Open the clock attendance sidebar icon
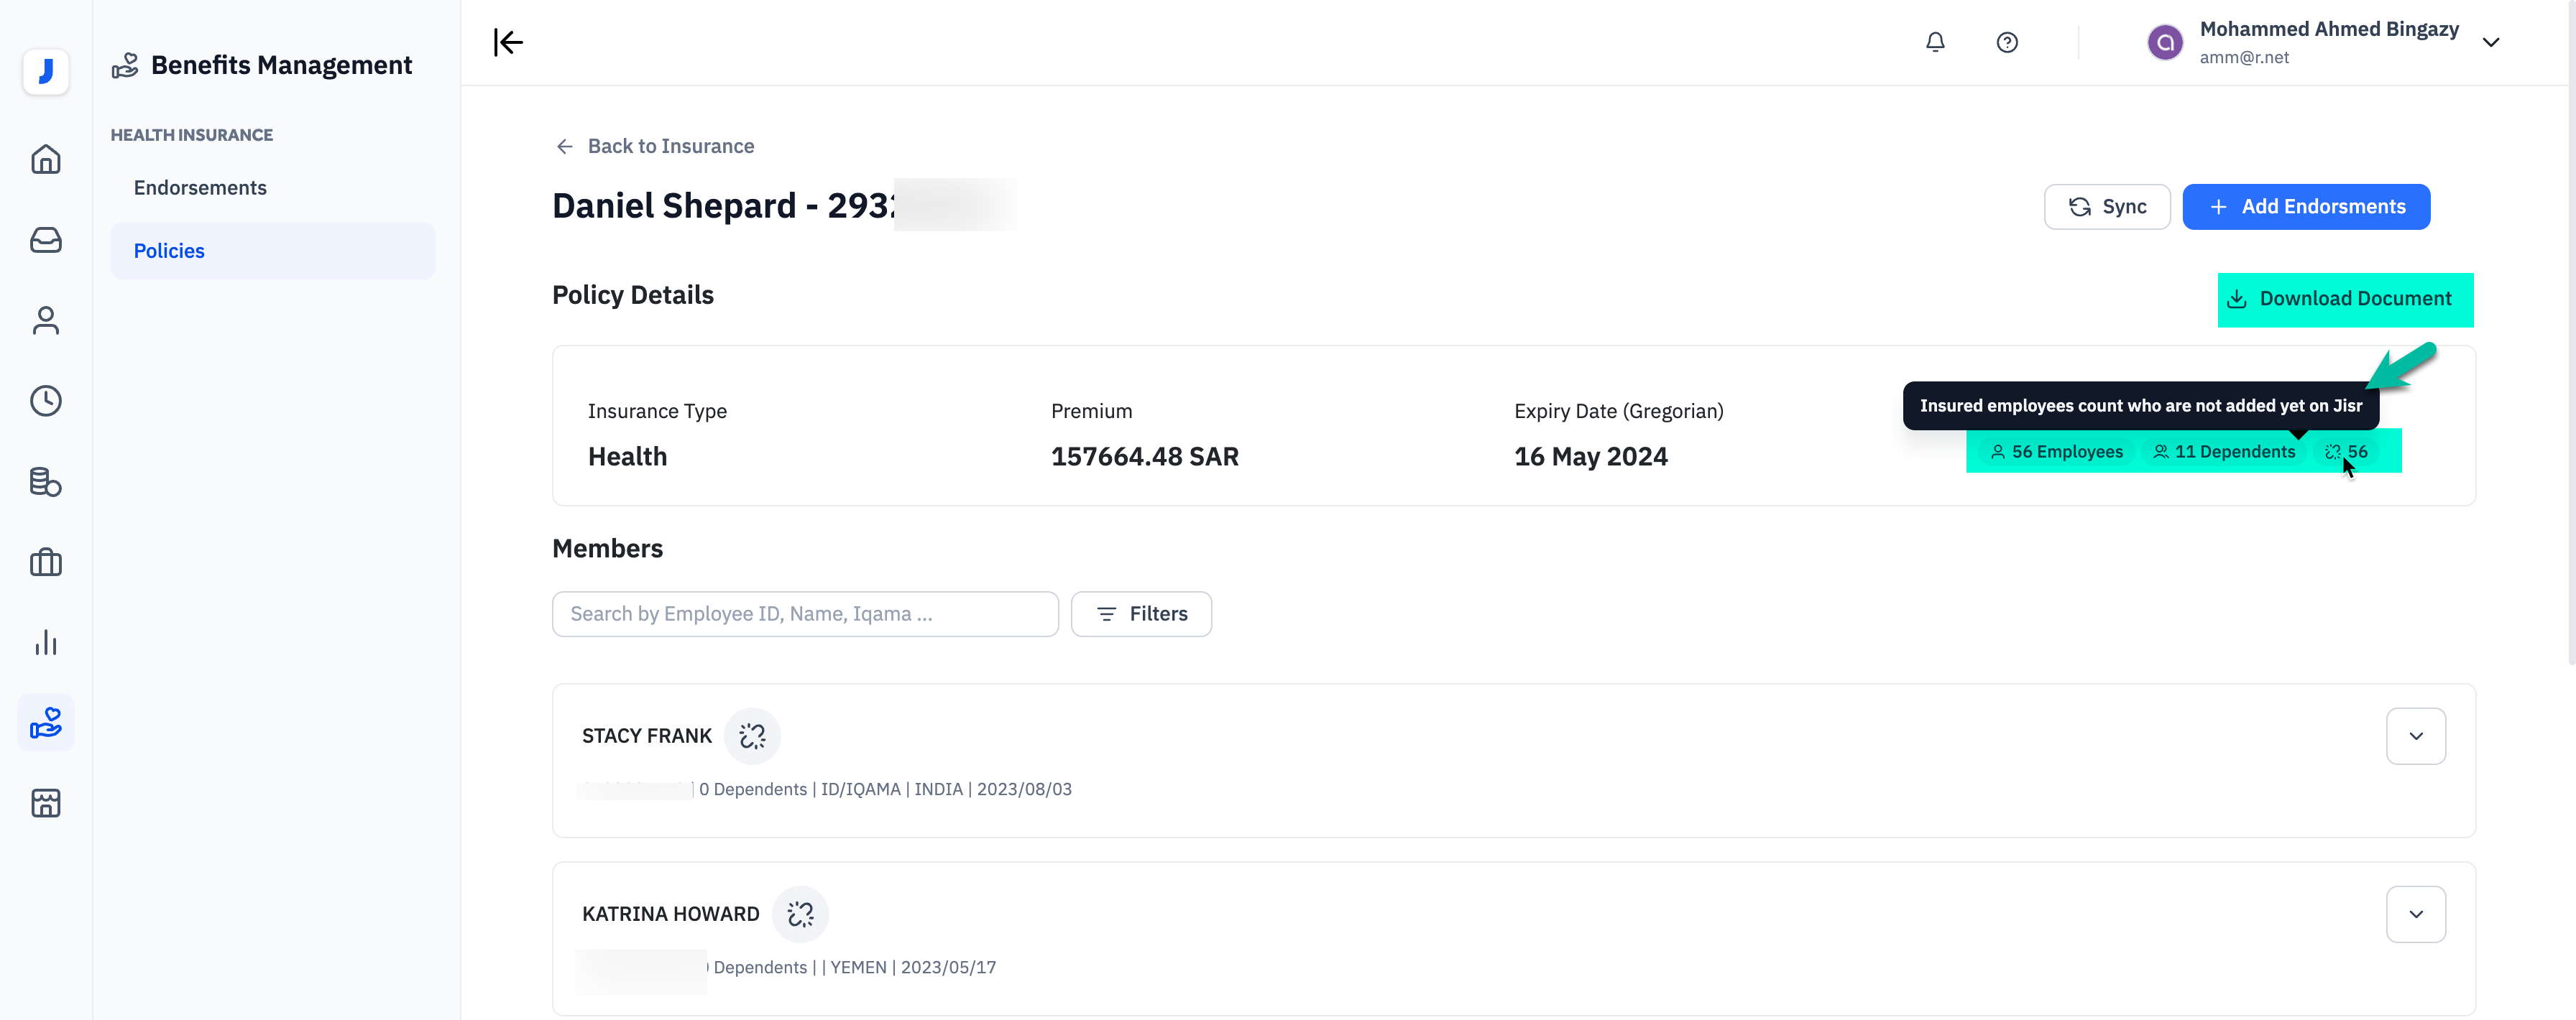2576x1020 pixels. click(46, 401)
